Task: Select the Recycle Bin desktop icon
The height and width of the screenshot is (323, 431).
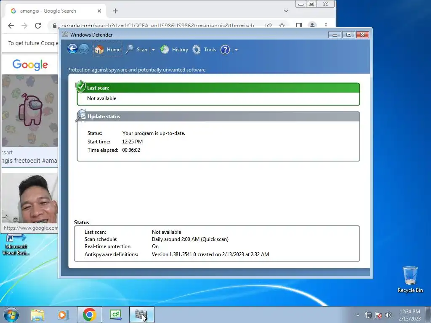Action: (x=410, y=279)
